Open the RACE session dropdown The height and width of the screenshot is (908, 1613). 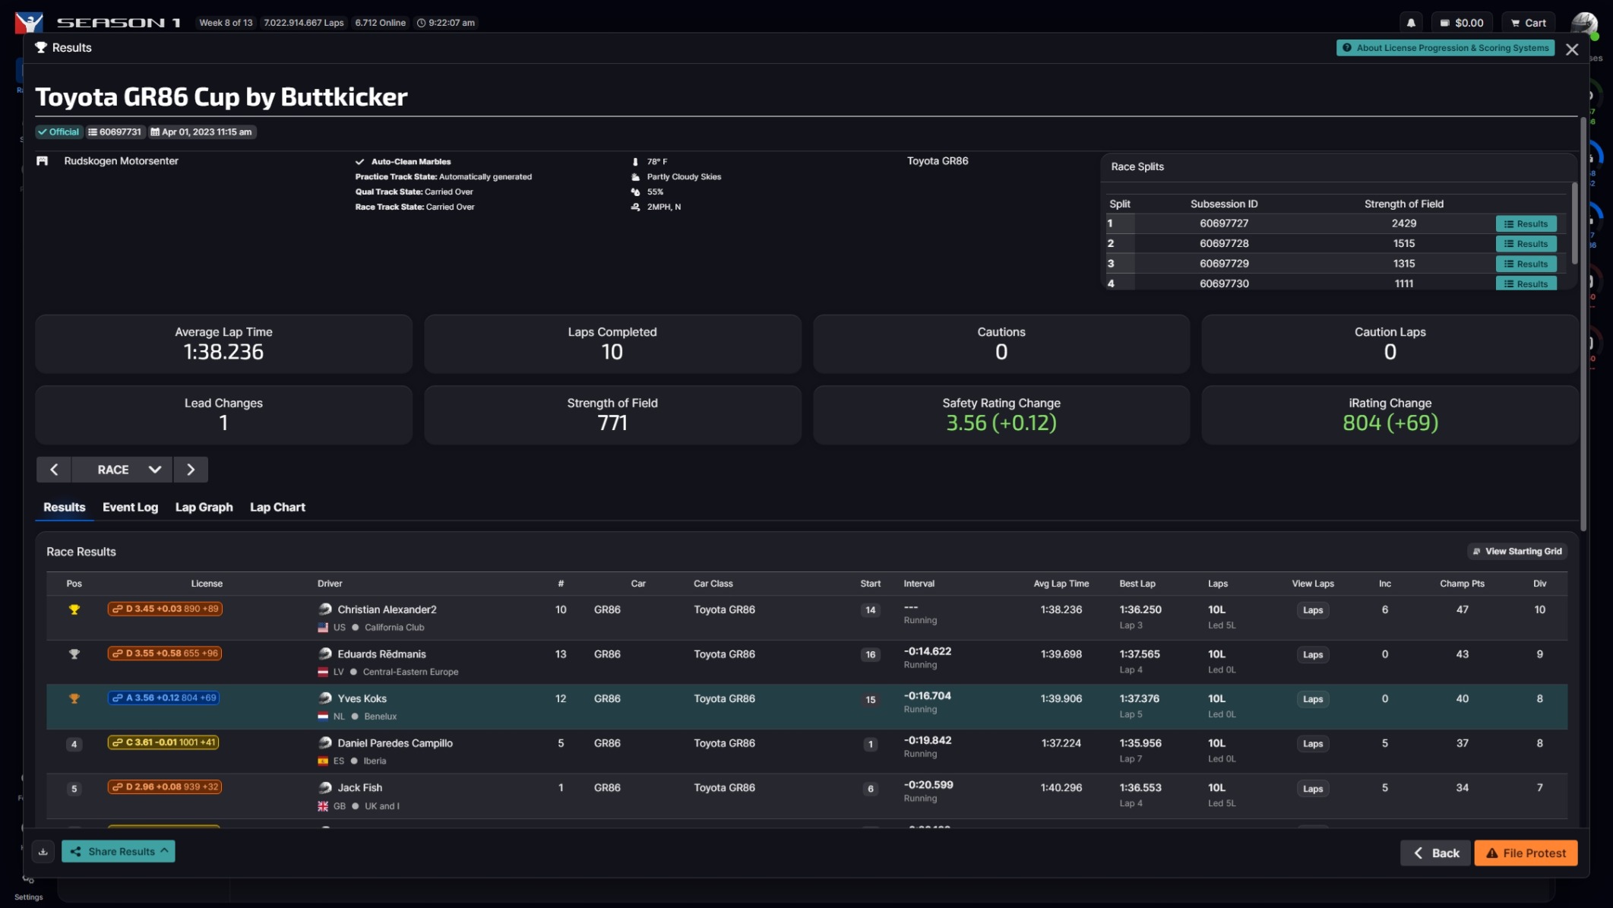tap(122, 470)
